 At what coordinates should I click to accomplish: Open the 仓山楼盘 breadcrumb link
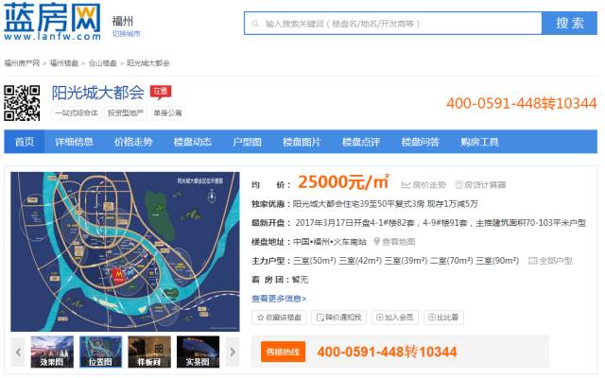[103, 63]
